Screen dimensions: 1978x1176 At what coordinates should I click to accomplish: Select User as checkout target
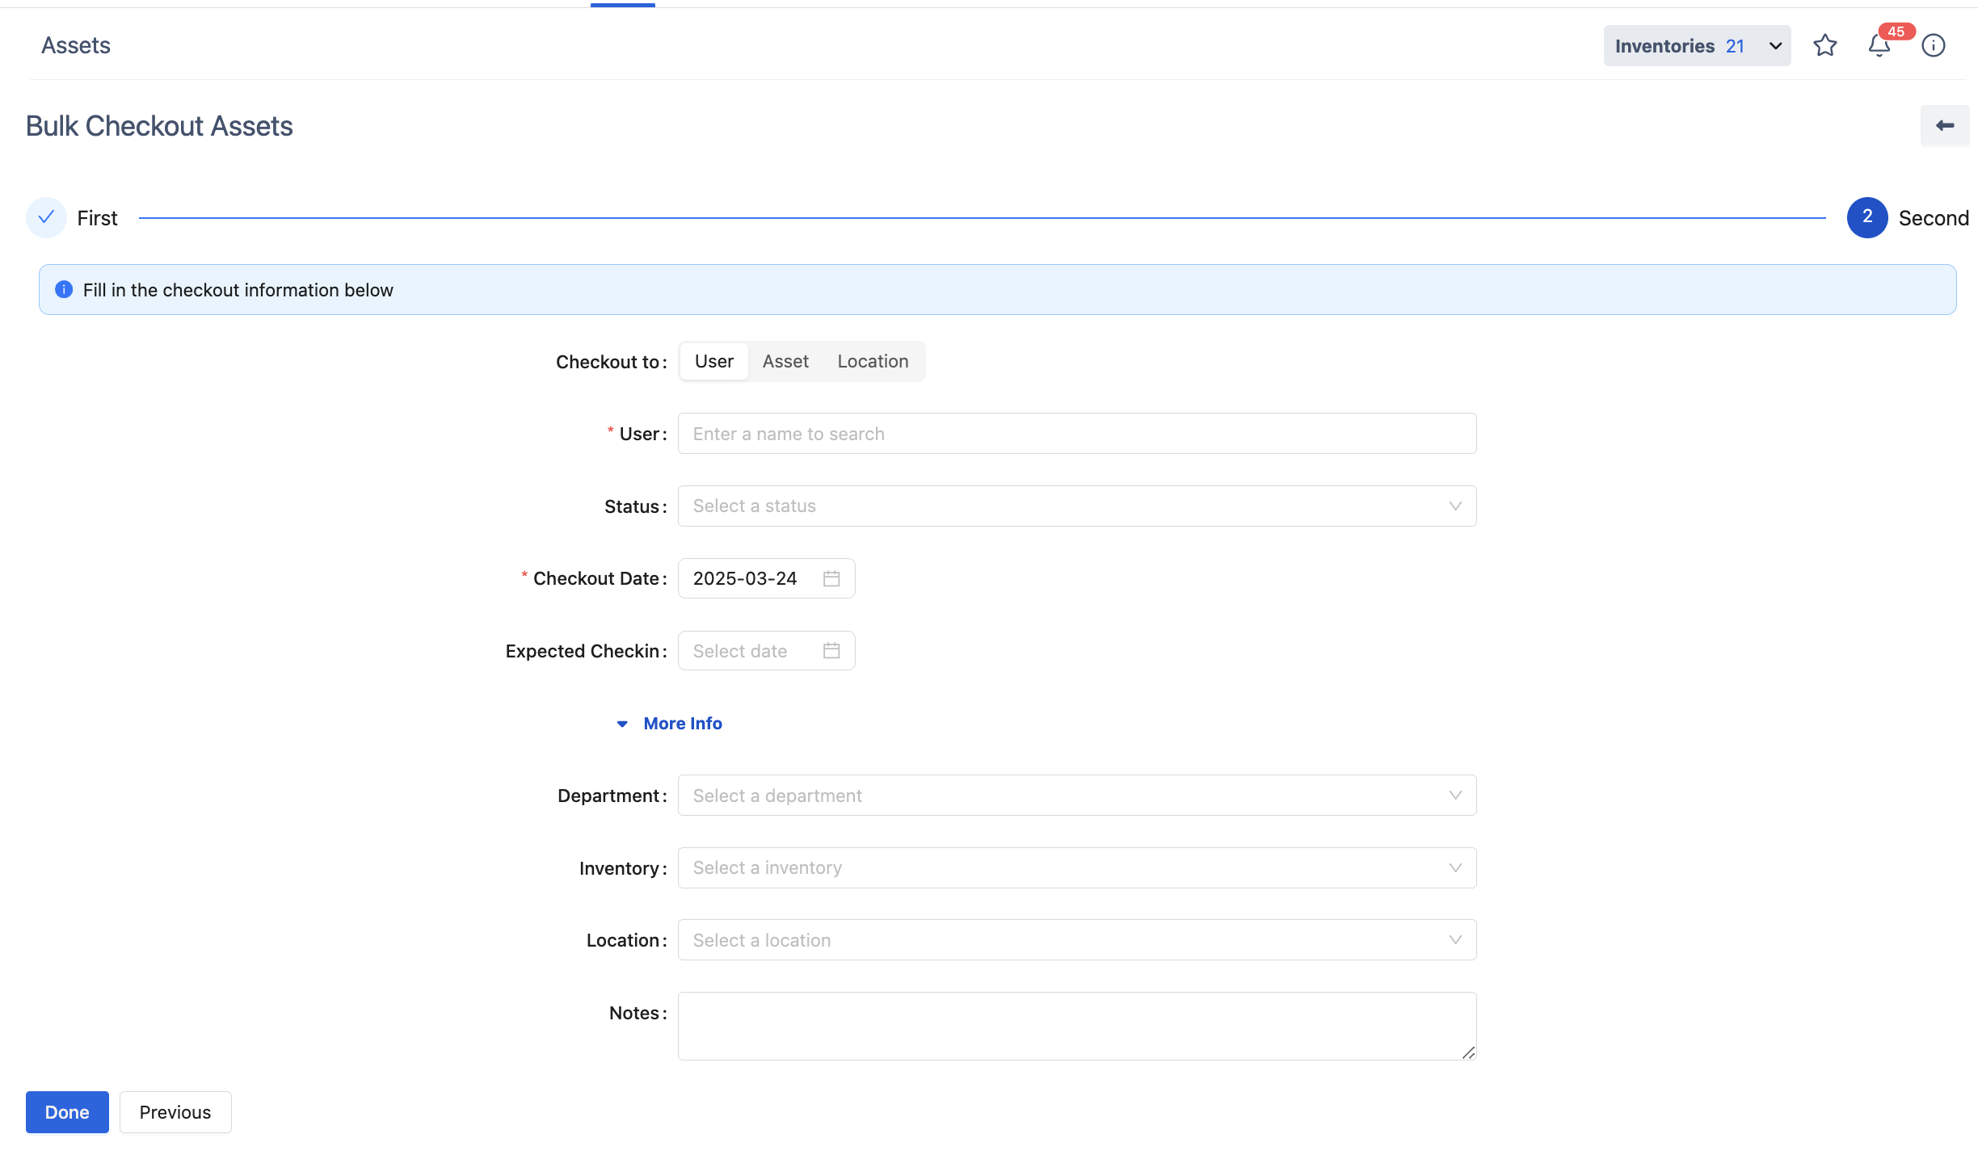coord(713,361)
